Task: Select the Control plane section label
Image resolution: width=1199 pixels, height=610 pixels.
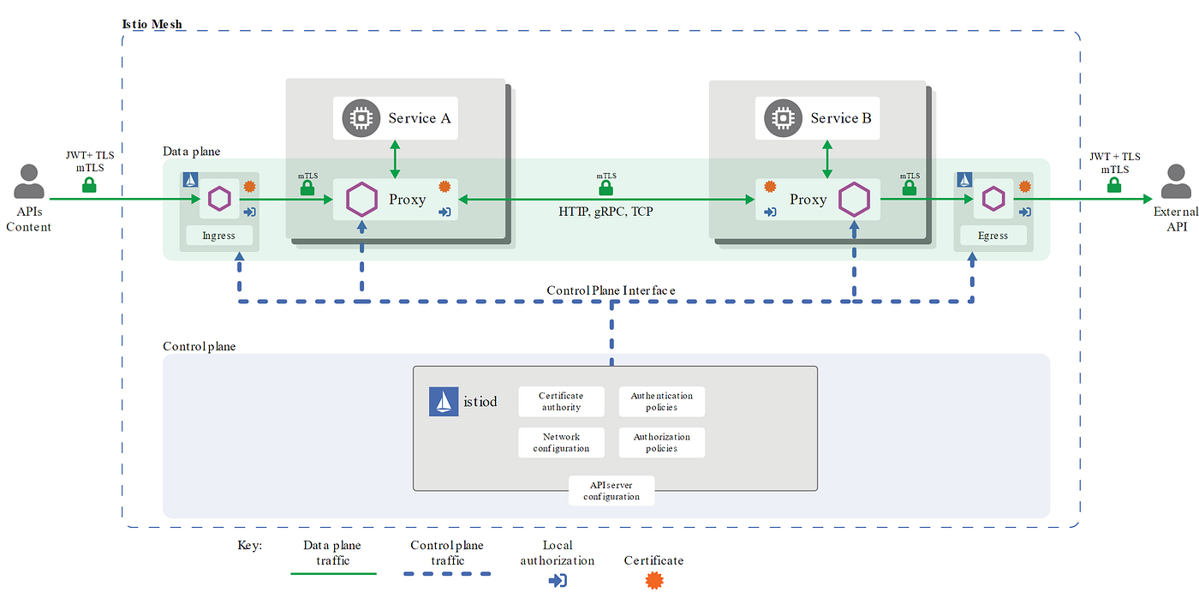Action: tap(199, 346)
